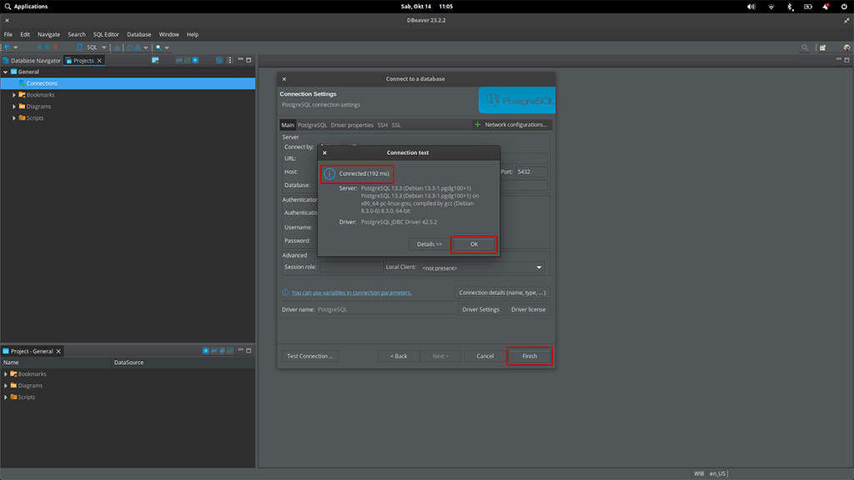Expand the Bookmarks folder in Projects tree
The height and width of the screenshot is (480, 854).
click(14, 95)
